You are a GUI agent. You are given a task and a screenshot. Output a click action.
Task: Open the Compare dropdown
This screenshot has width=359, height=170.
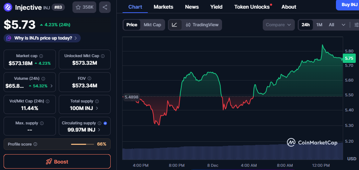(278, 25)
